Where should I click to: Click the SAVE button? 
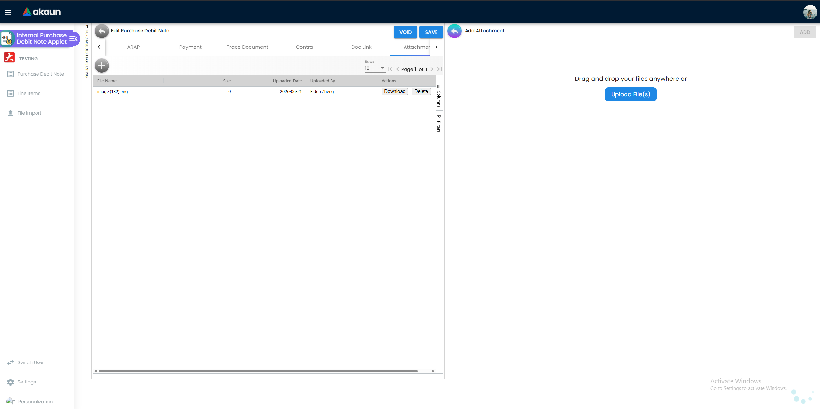pos(431,32)
